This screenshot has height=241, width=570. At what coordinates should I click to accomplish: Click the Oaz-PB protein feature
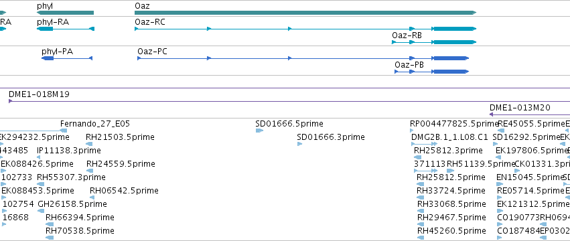pyautogui.click(x=432, y=72)
